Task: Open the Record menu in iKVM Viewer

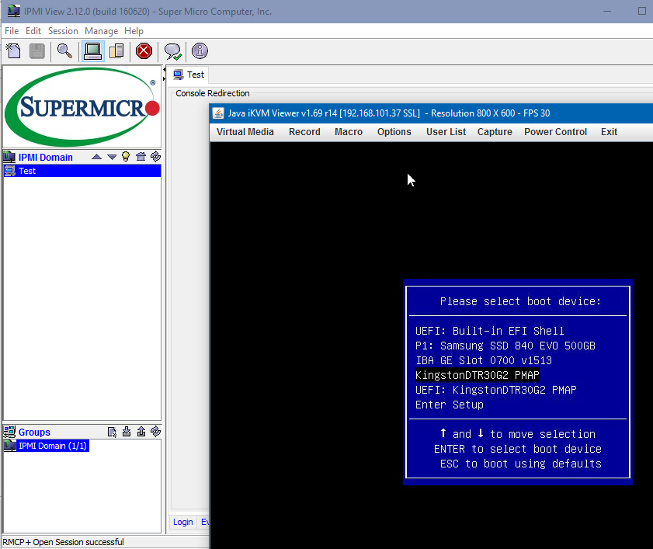Action: (305, 132)
